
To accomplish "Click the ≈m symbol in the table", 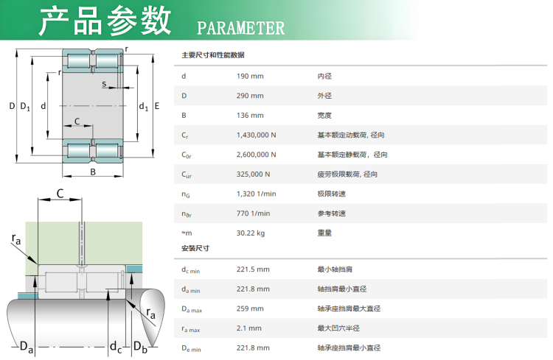I will point(187,233).
